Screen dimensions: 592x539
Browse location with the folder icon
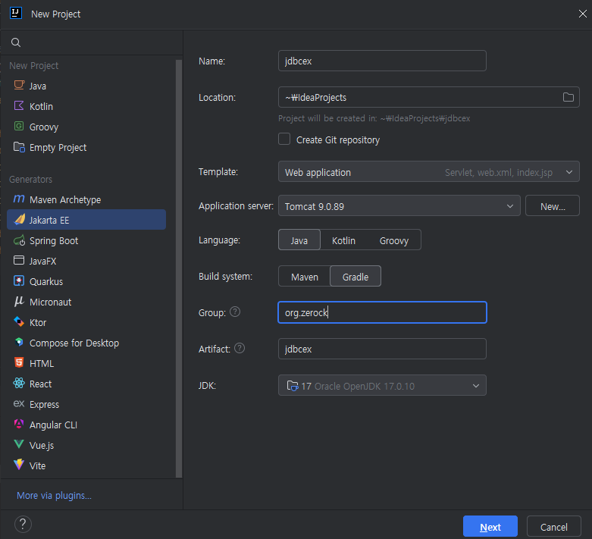569,97
